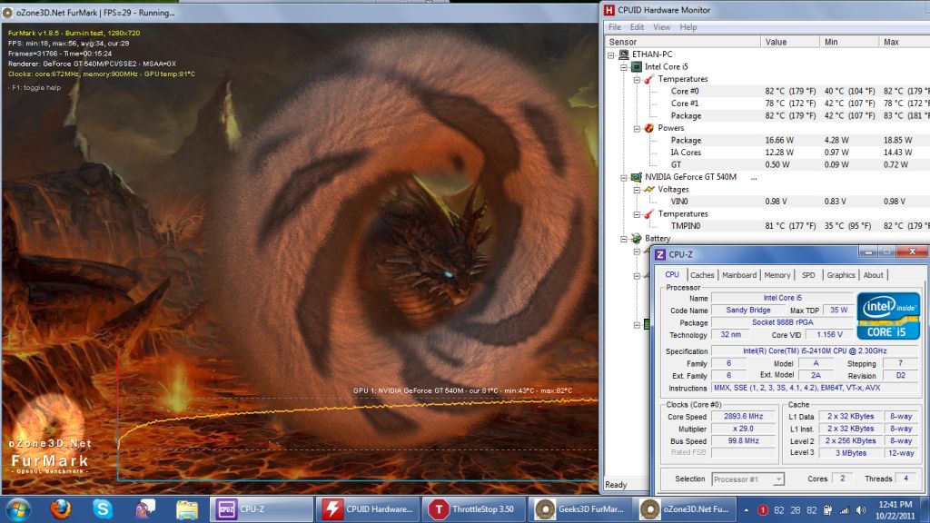Click the Intel Core i5 chip icon
Viewport: 930px width, 523px height.
pyautogui.click(x=637, y=67)
